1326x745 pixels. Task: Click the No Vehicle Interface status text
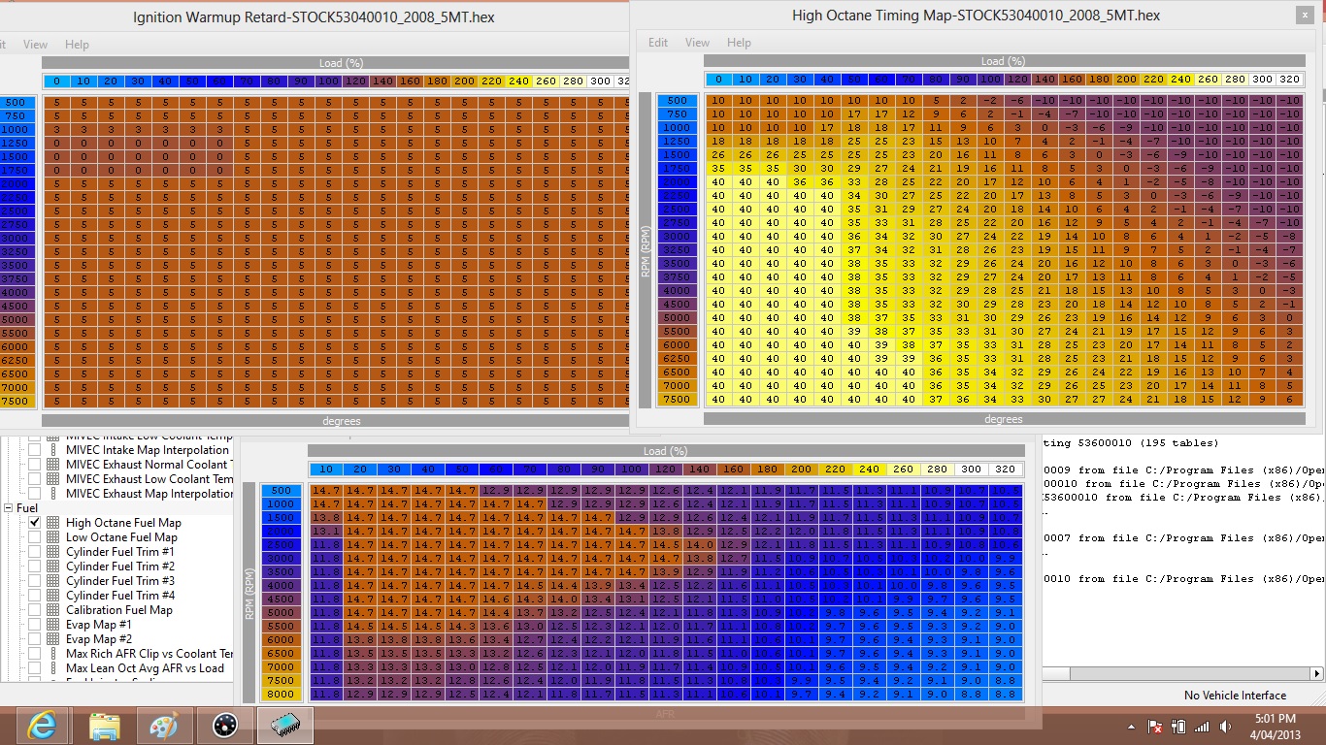coord(1235,696)
